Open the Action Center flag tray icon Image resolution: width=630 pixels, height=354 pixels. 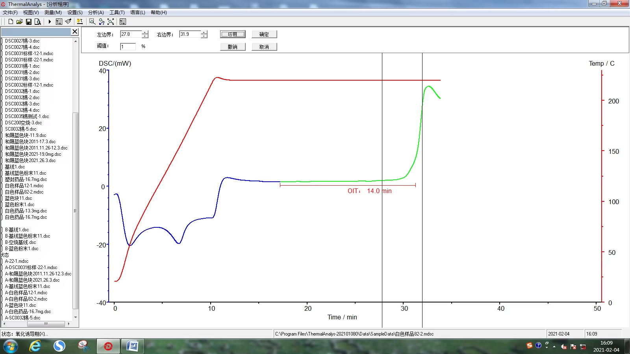pyautogui.click(x=573, y=347)
